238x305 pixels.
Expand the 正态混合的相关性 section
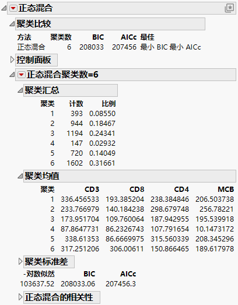[x=20, y=297]
